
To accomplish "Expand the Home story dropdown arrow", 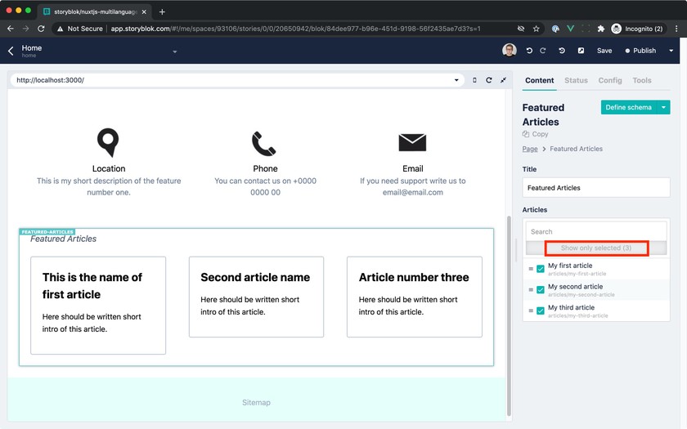I will 175,51.
